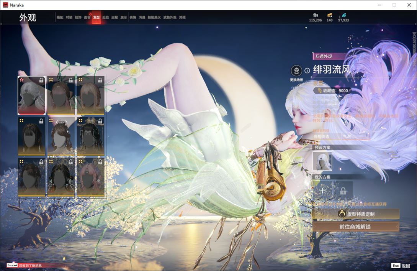
Task: Pick the dark brown updo hairstyle thumbnail
Action: tap(32, 177)
